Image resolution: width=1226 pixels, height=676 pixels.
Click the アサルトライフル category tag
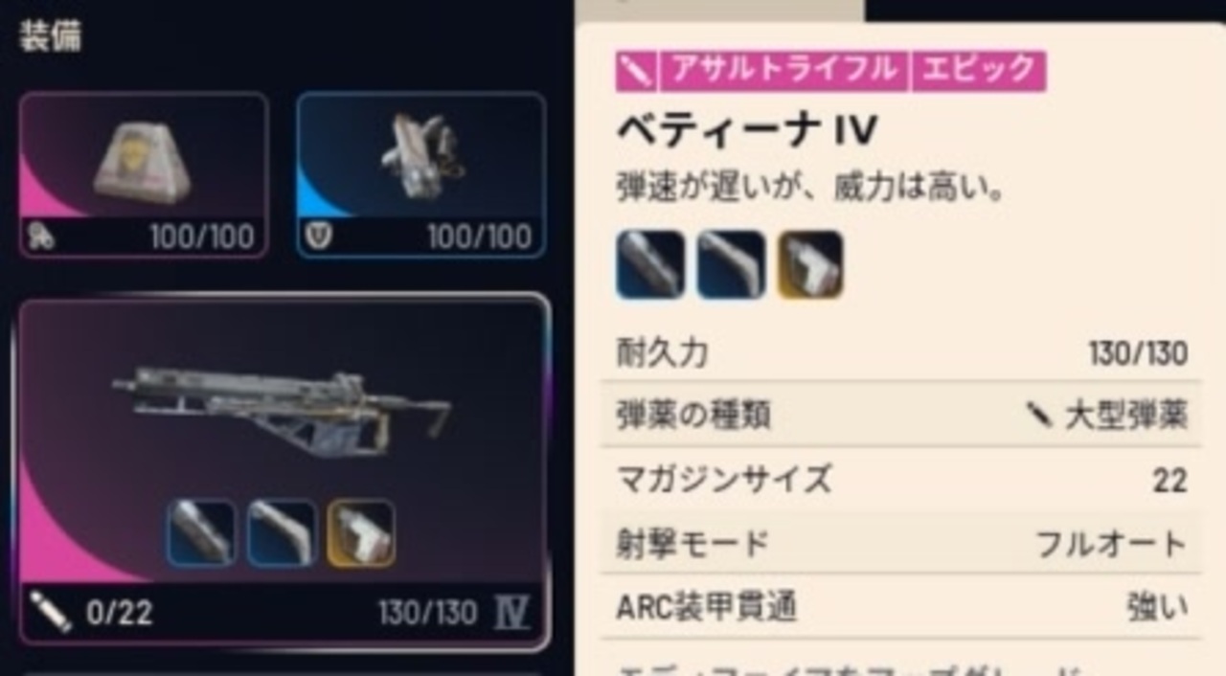click(x=784, y=71)
